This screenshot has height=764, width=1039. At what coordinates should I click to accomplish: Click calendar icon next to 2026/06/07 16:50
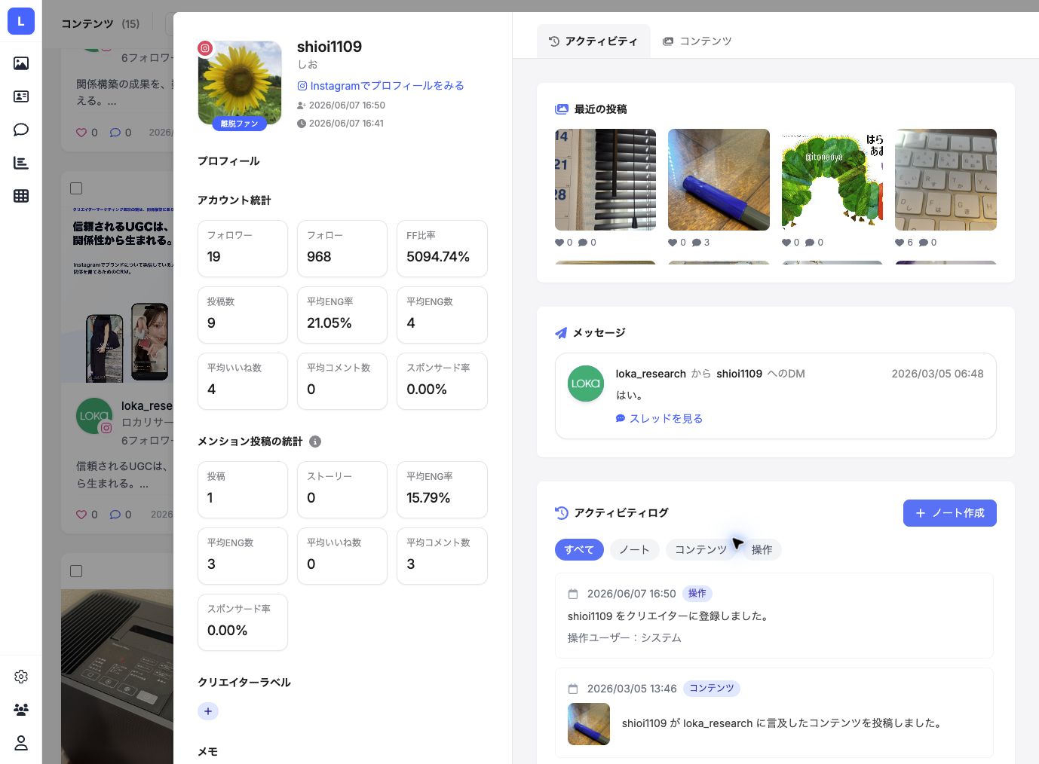pos(573,594)
